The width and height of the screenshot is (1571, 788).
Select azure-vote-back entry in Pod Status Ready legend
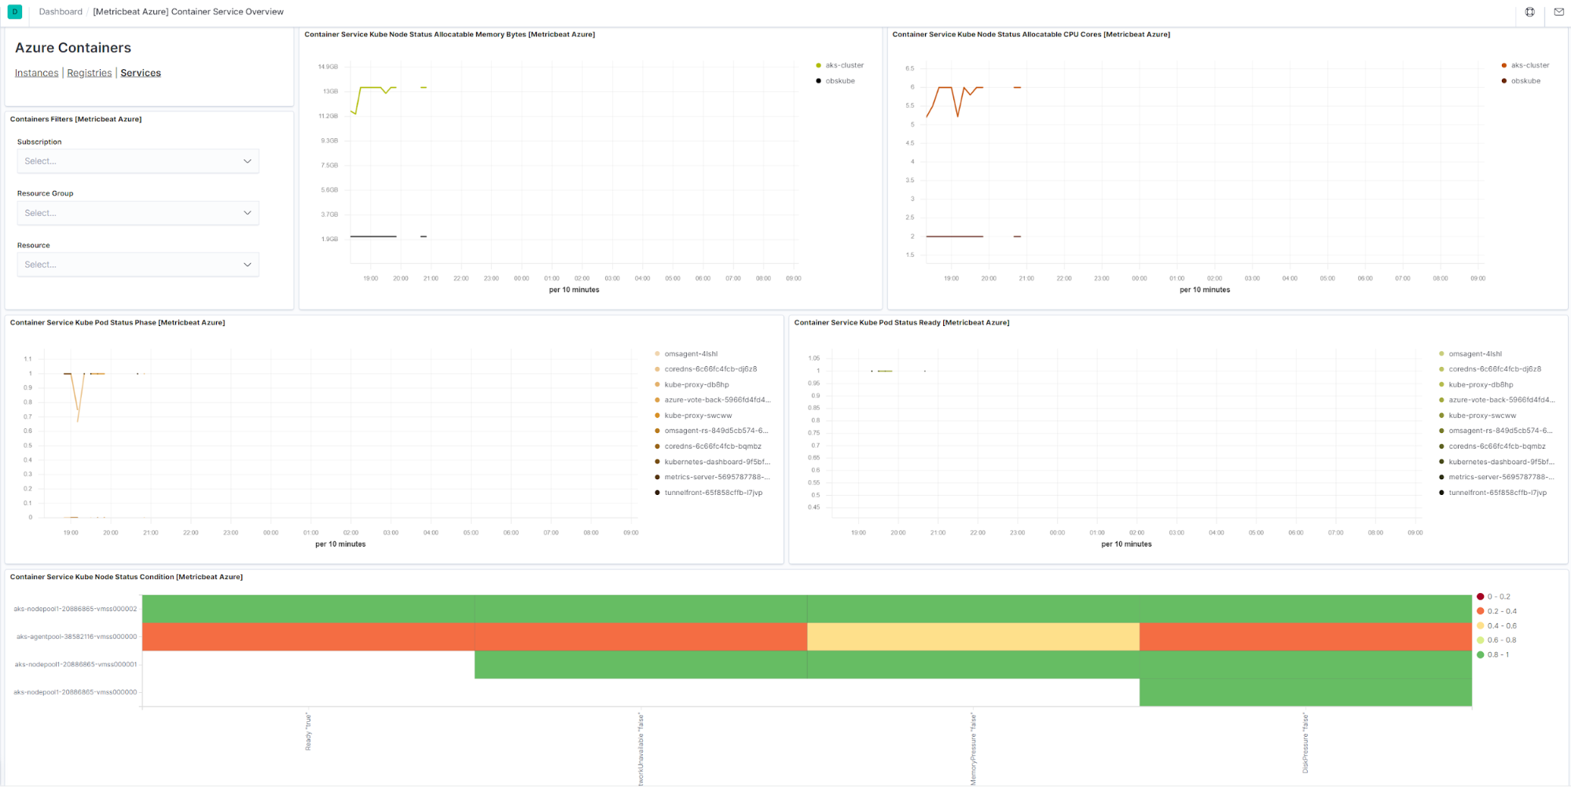(x=1497, y=400)
